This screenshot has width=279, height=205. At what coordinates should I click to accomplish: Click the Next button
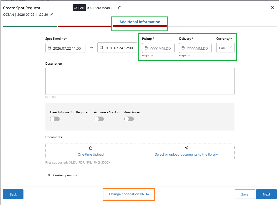(266, 194)
